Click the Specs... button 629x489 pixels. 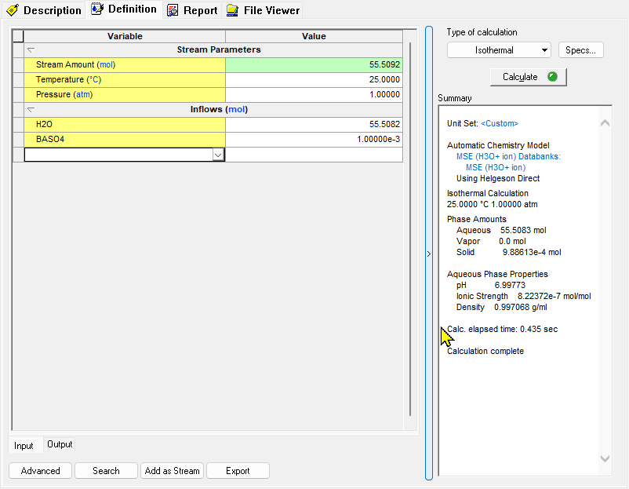tap(580, 50)
